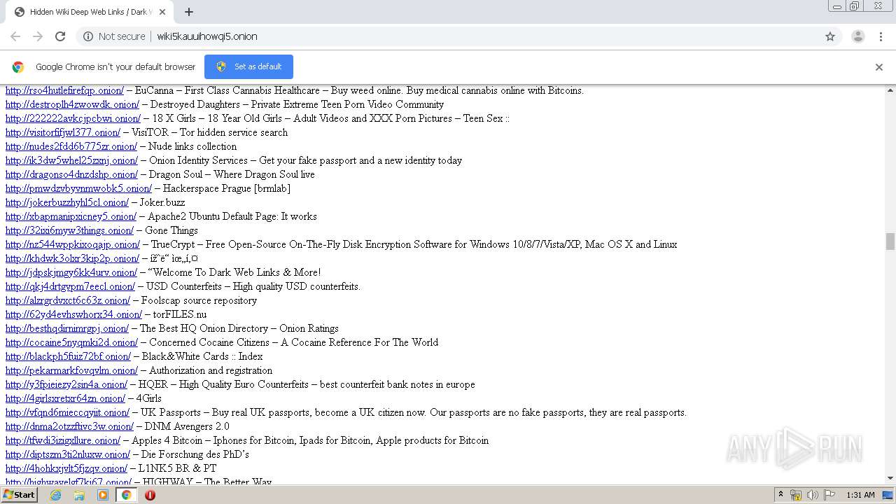Open the dragonso4dnzdshp.onion link
Screen dimensions: 896x504
[71, 174]
